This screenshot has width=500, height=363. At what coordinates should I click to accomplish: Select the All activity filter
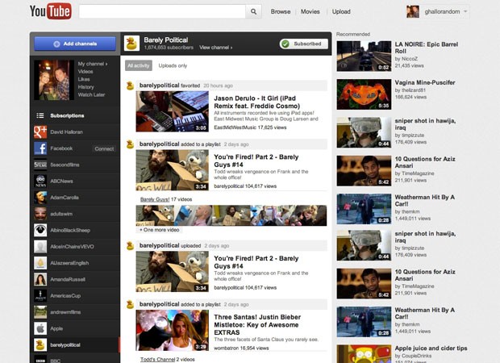click(x=138, y=65)
